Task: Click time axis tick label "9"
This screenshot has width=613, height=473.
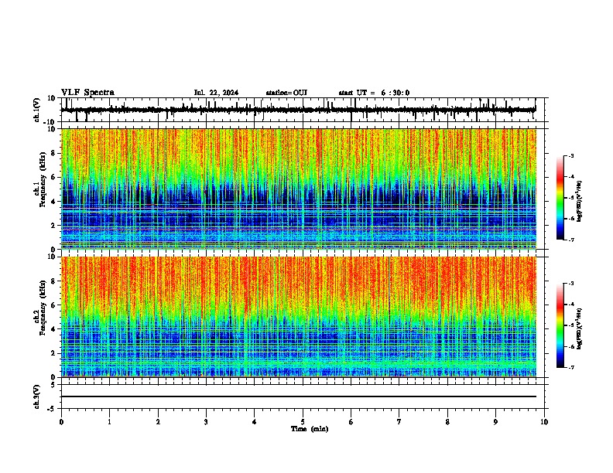Action: tap(495, 422)
